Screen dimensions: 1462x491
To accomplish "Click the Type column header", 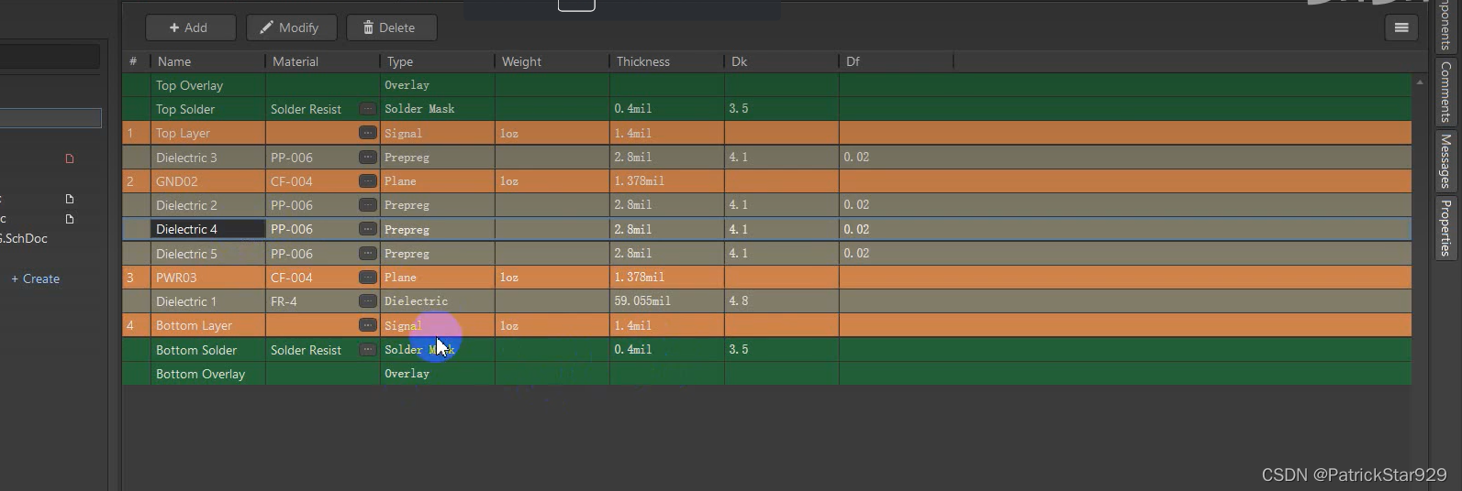I will click(438, 61).
